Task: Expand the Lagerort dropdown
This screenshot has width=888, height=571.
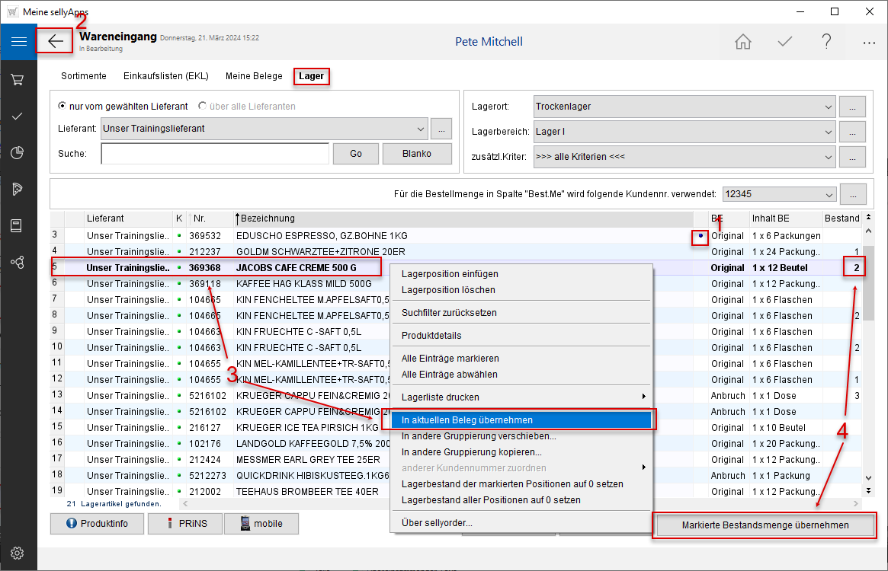Action: click(x=828, y=106)
